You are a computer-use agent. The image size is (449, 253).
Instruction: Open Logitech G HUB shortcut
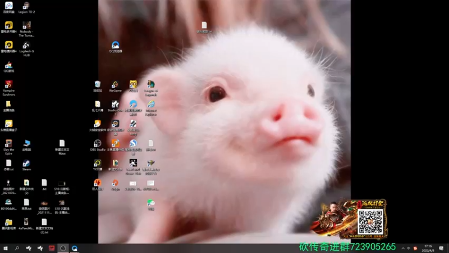(x=26, y=49)
